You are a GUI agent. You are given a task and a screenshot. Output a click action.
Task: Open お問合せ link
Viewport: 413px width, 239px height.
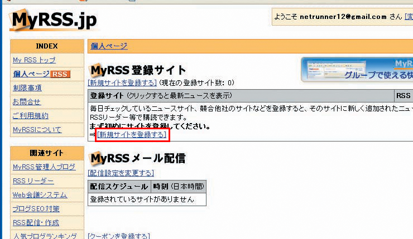27,102
